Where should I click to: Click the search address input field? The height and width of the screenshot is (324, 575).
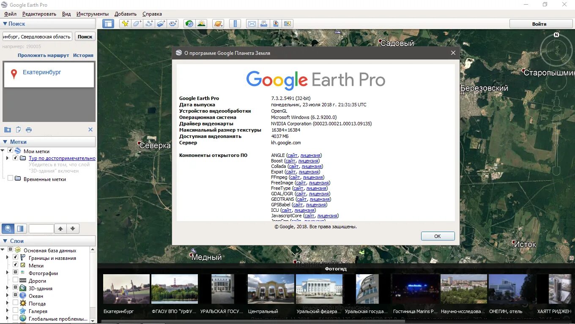pyautogui.click(x=37, y=37)
